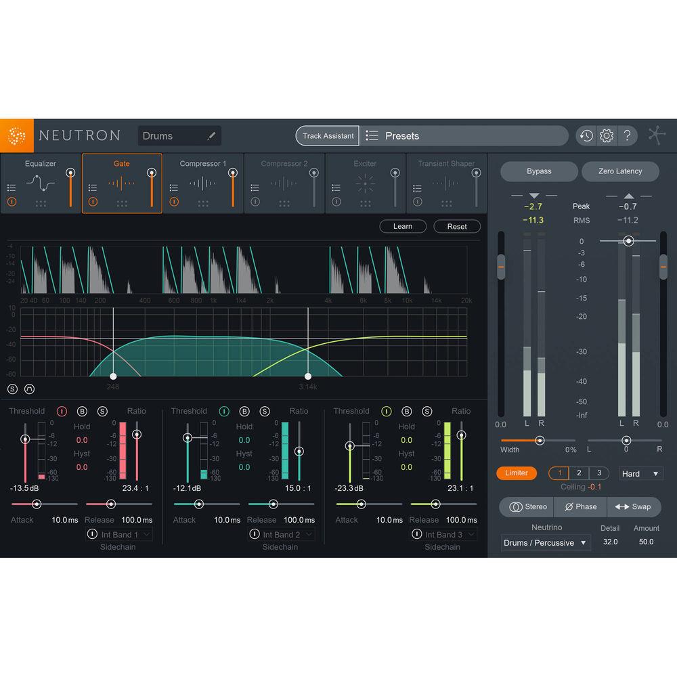The width and height of the screenshot is (677, 677).
Task: Open help with the question mark icon
Action: point(627,135)
